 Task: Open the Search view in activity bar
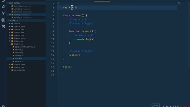(x=3, y=7)
